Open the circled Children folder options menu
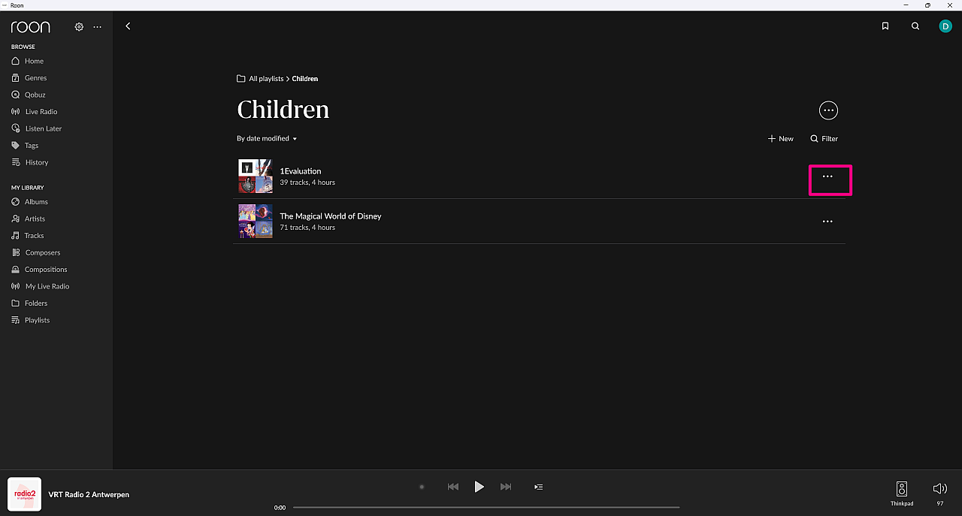 pos(828,110)
